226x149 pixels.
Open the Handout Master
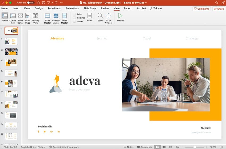(x=56, y=18)
